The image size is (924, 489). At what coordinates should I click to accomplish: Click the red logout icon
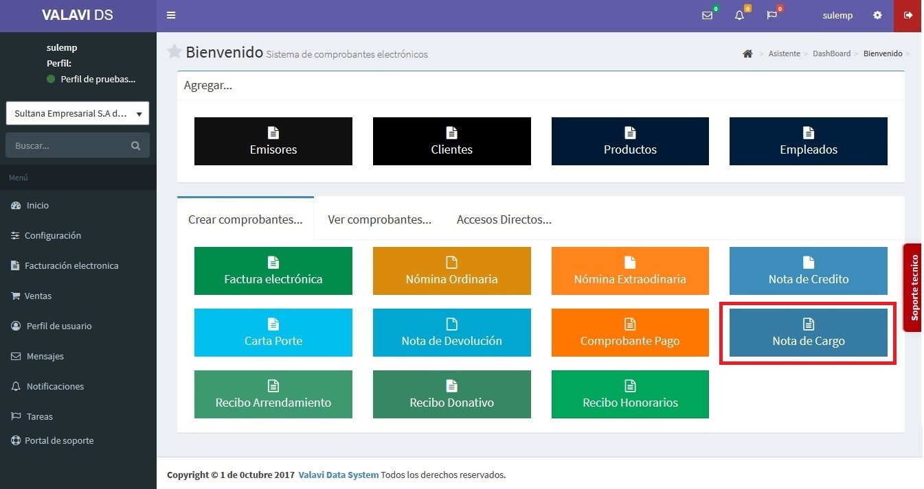[908, 15]
